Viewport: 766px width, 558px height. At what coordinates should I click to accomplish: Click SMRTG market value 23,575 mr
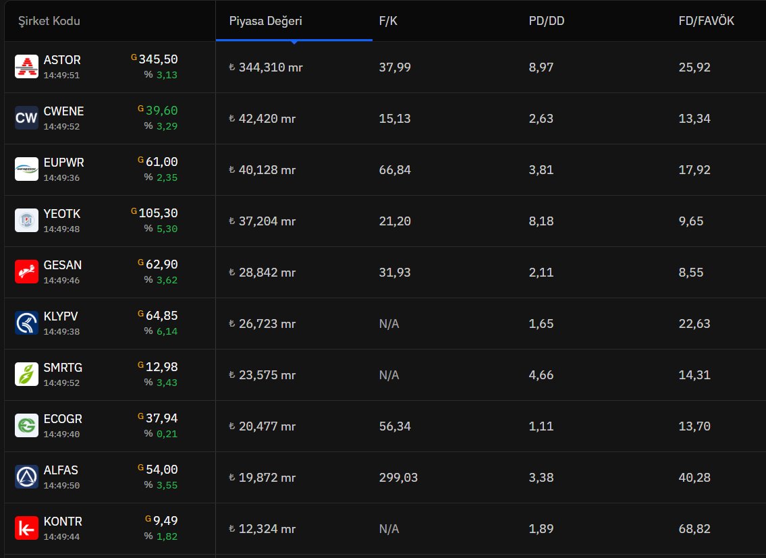(x=263, y=375)
